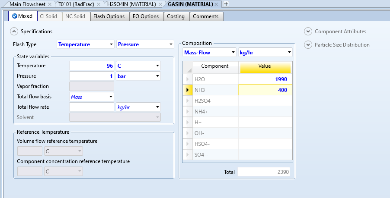Viewport: 390px width, 198px height.
Task: Close the Main Flowsheet tab
Action: tap(50, 4)
